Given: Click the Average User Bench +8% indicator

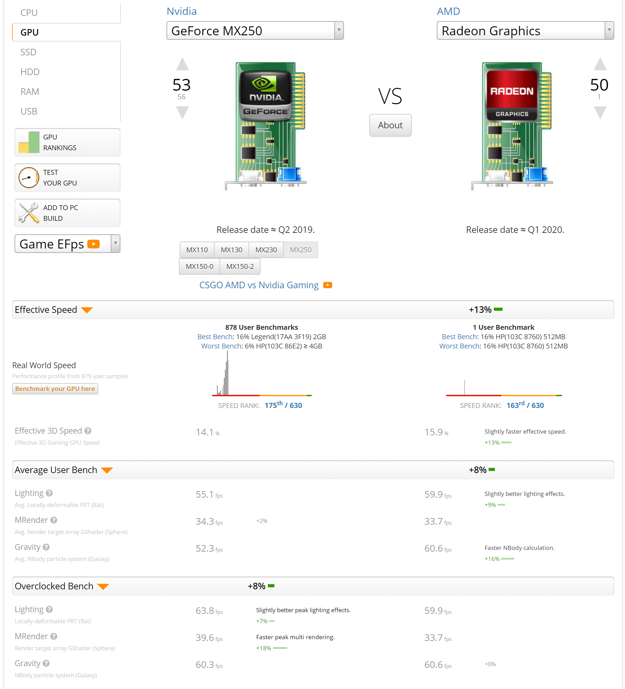Looking at the screenshot, I should [482, 470].
